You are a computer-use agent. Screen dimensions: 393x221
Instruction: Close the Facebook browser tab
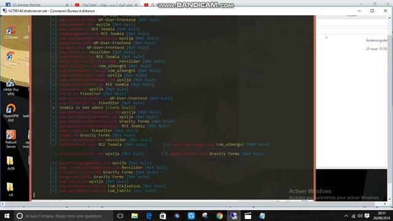[67, 5]
